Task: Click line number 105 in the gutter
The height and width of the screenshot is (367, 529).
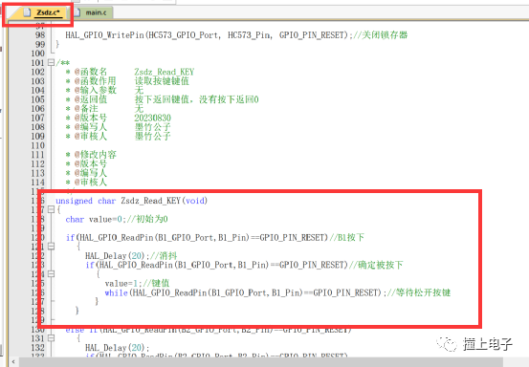Action: point(38,99)
